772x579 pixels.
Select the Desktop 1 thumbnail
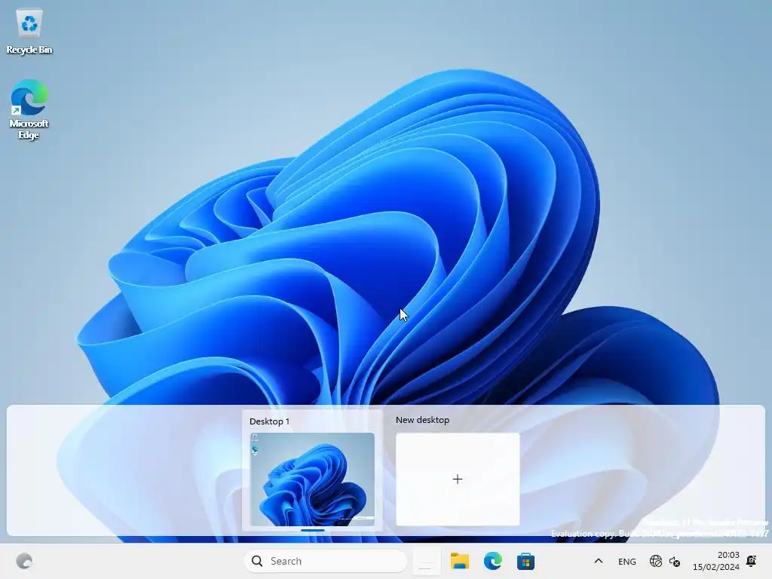coord(312,479)
